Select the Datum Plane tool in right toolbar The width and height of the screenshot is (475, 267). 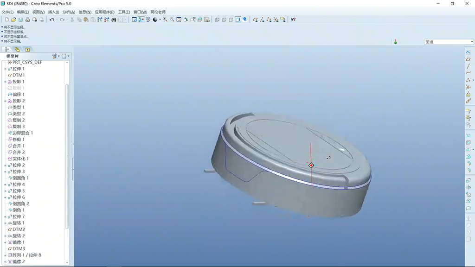pyautogui.click(x=468, y=59)
